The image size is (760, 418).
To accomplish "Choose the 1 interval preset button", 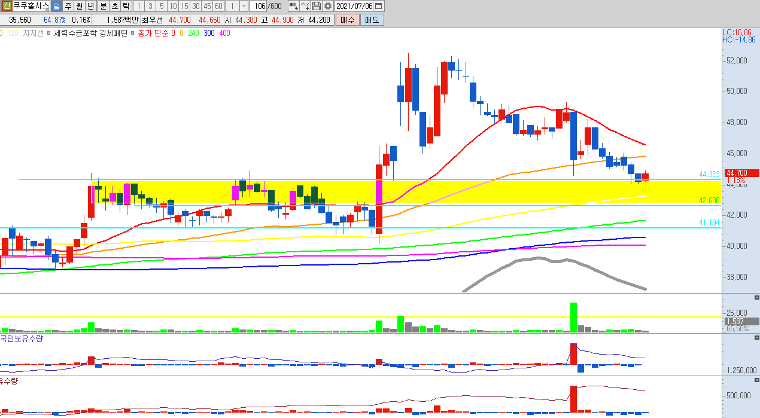I will tap(139, 6).
